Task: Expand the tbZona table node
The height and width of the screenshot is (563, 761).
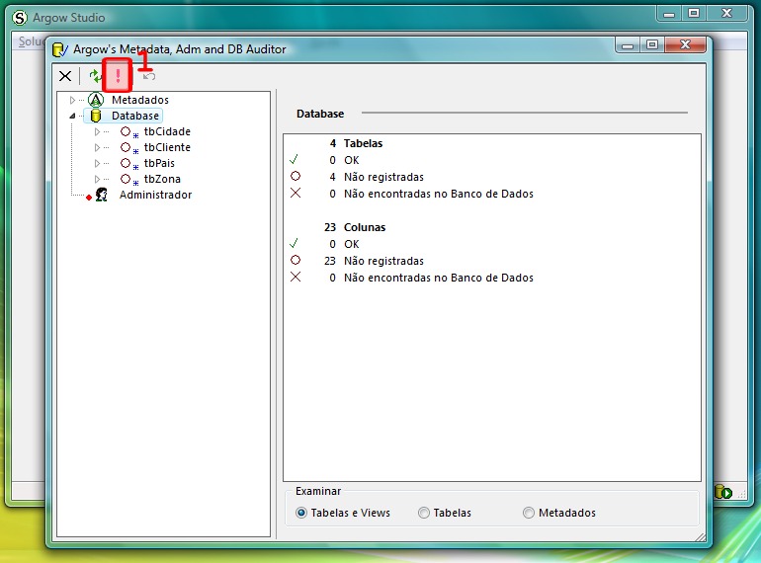Action: (x=97, y=179)
